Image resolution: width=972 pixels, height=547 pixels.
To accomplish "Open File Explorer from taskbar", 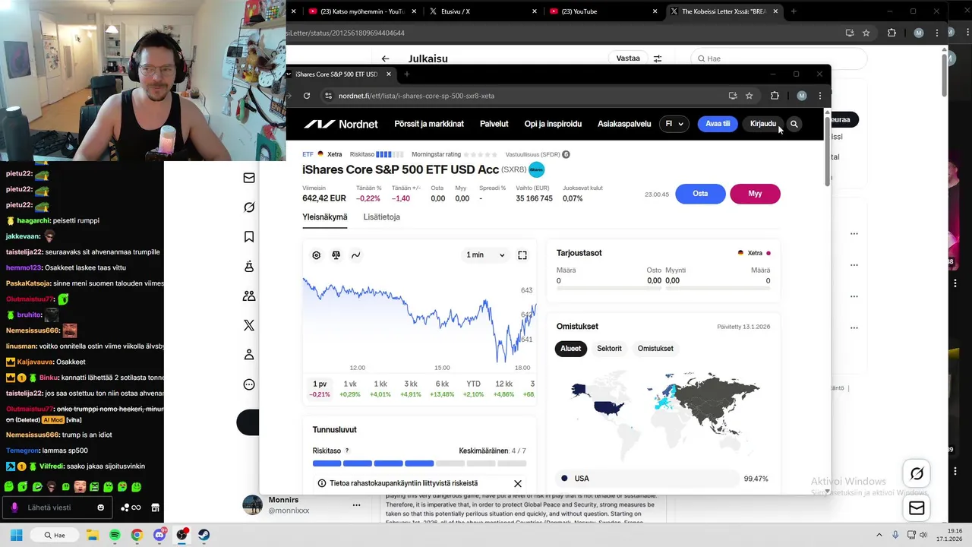I will (x=93, y=535).
